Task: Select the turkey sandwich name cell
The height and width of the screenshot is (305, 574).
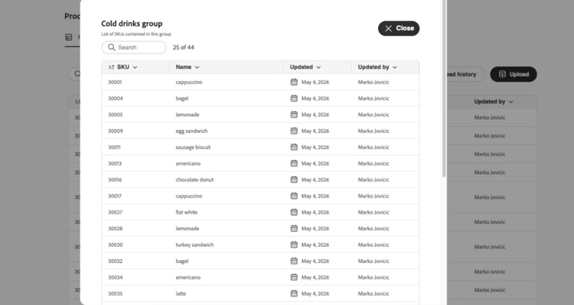Action: pyautogui.click(x=194, y=245)
